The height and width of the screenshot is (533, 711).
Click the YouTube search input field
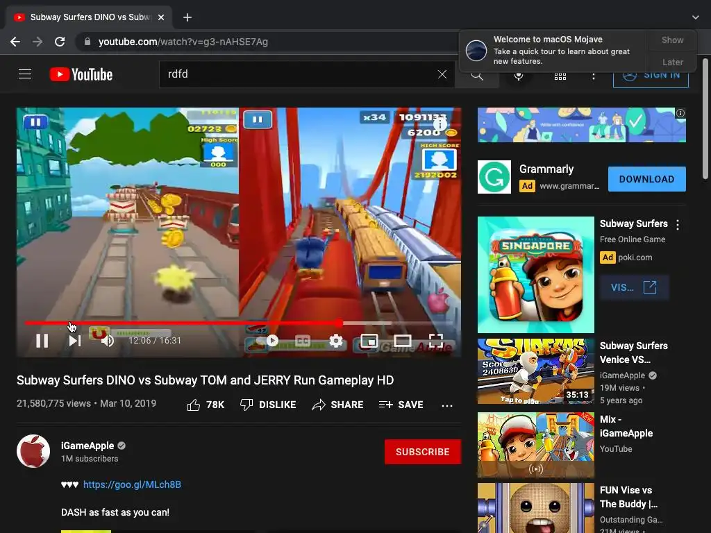pyautogui.click(x=298, y=74)
